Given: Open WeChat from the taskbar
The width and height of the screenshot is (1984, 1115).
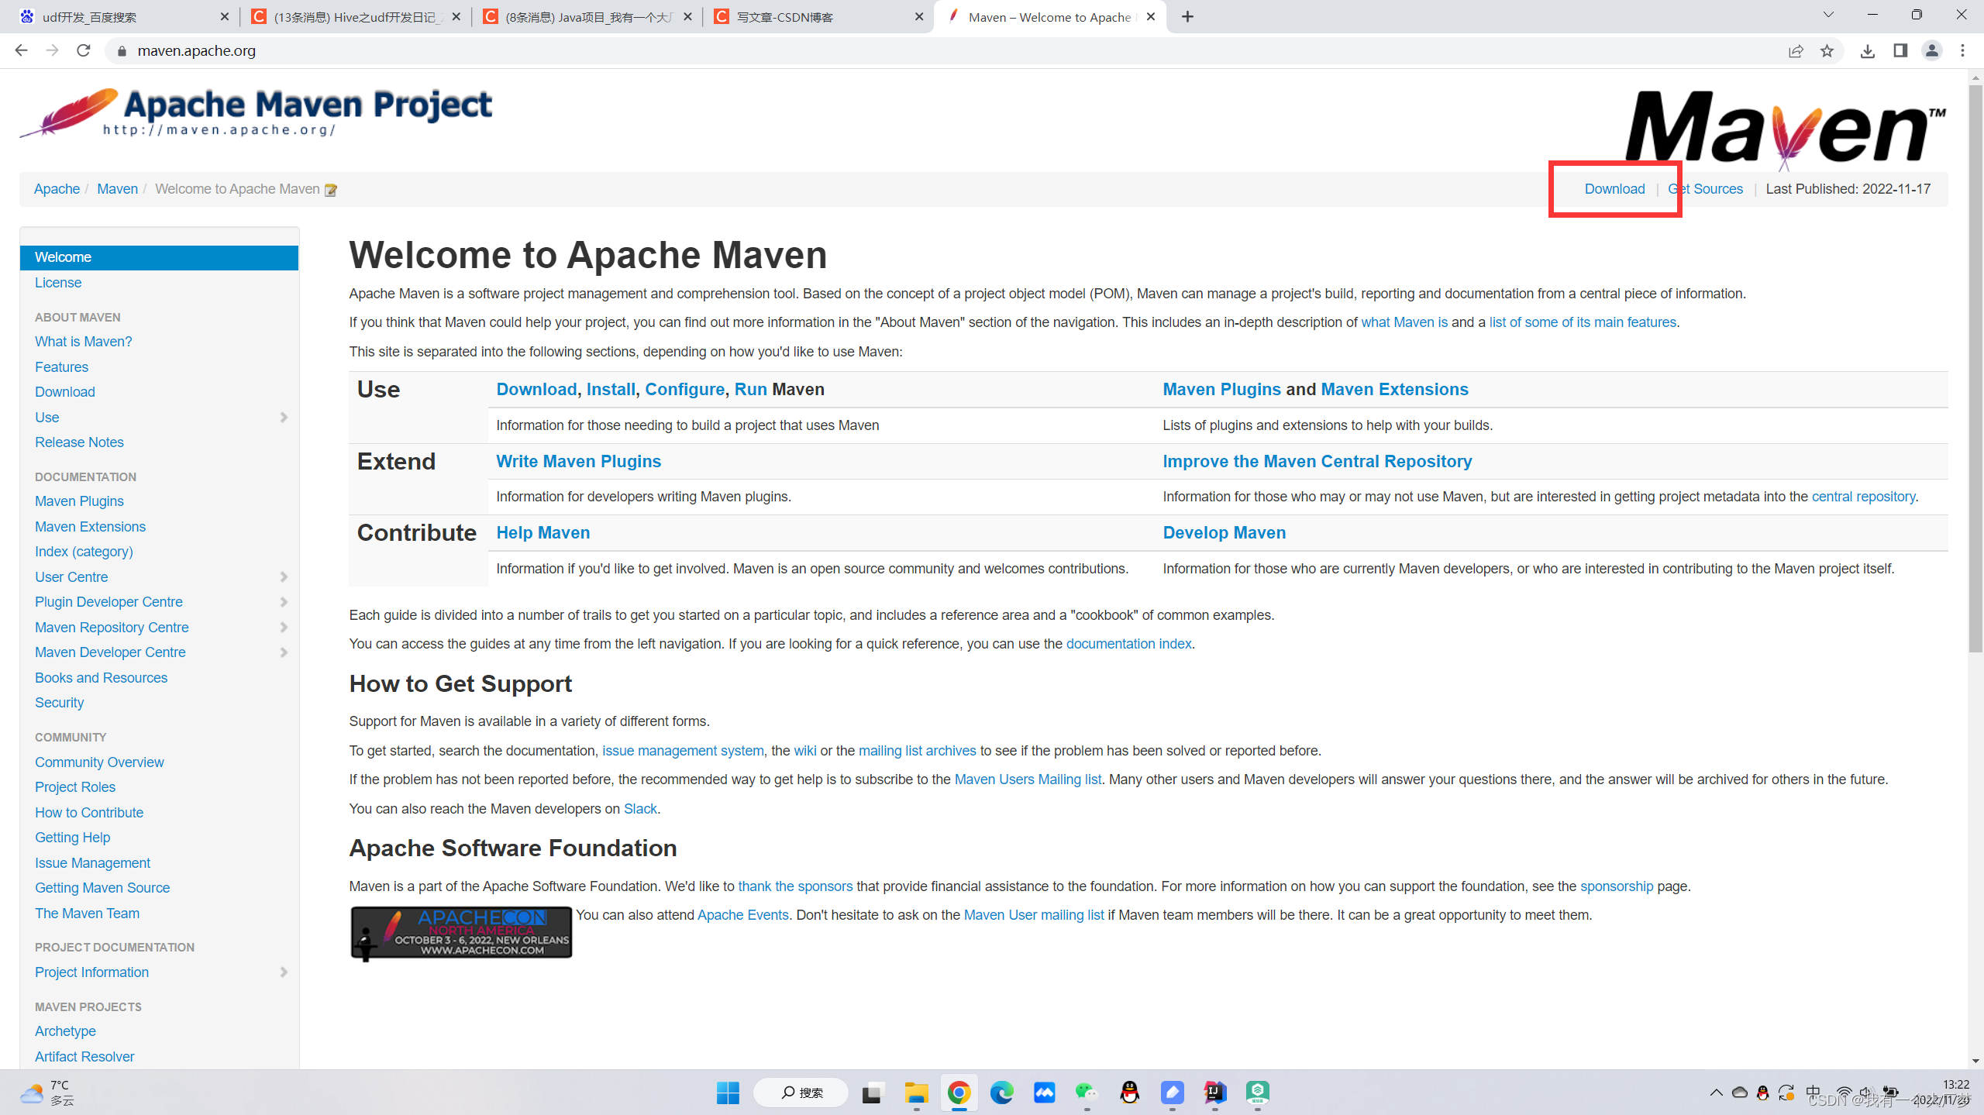Looking at the screenshot, I should click(x=1087, y=1093).
